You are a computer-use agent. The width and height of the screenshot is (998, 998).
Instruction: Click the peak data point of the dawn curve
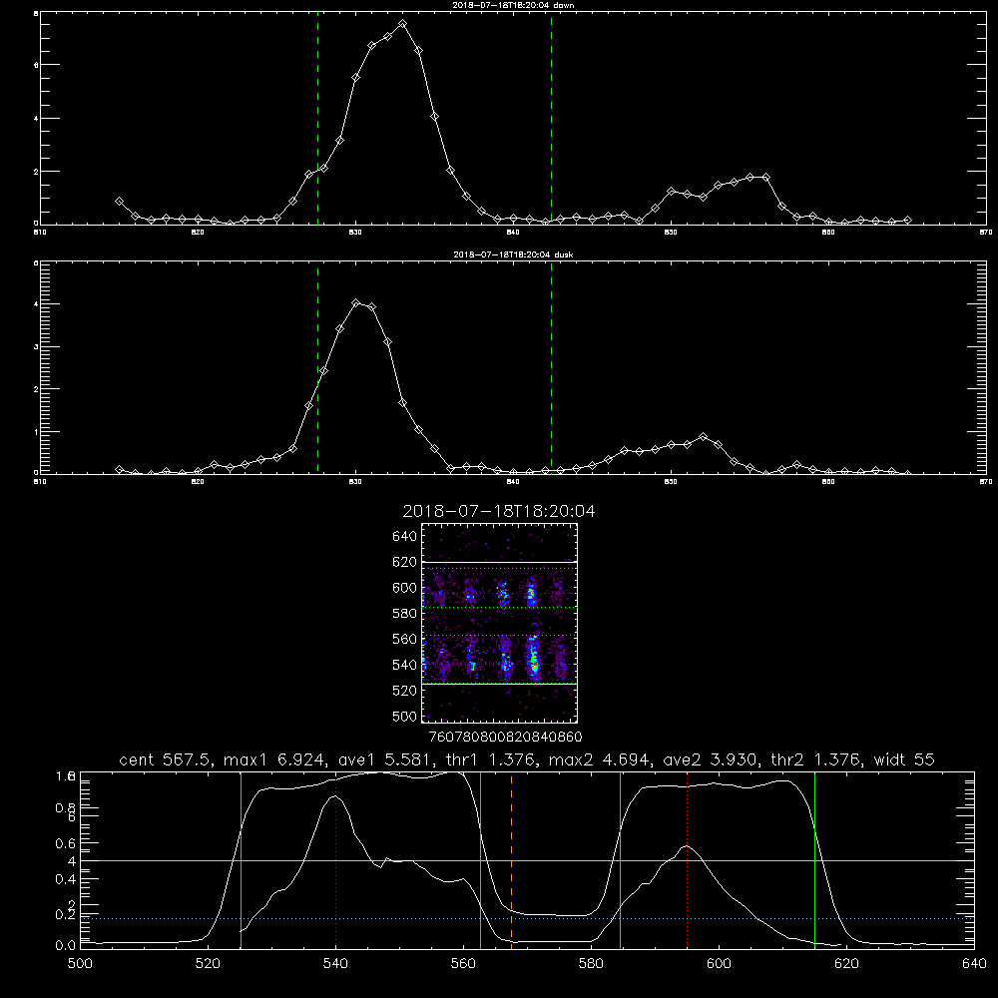click(402, 24)
